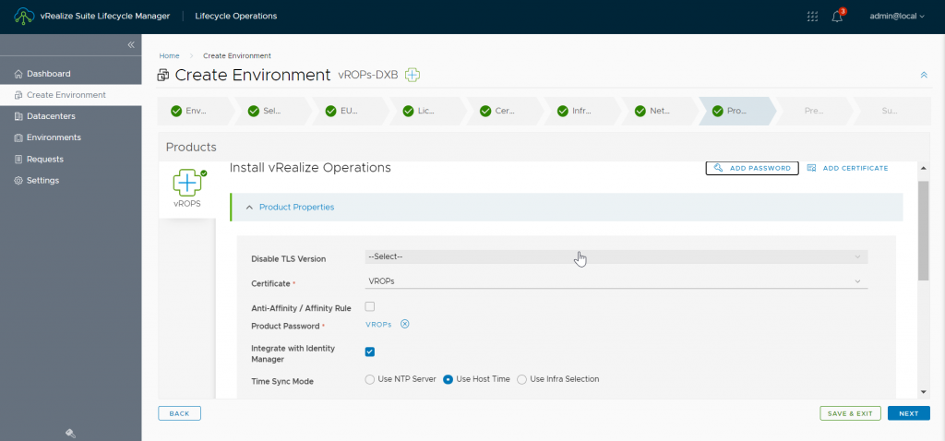This screenshot has height=441, width=945.
Task: Click the Requests list icon
Action: pos(18,160)
